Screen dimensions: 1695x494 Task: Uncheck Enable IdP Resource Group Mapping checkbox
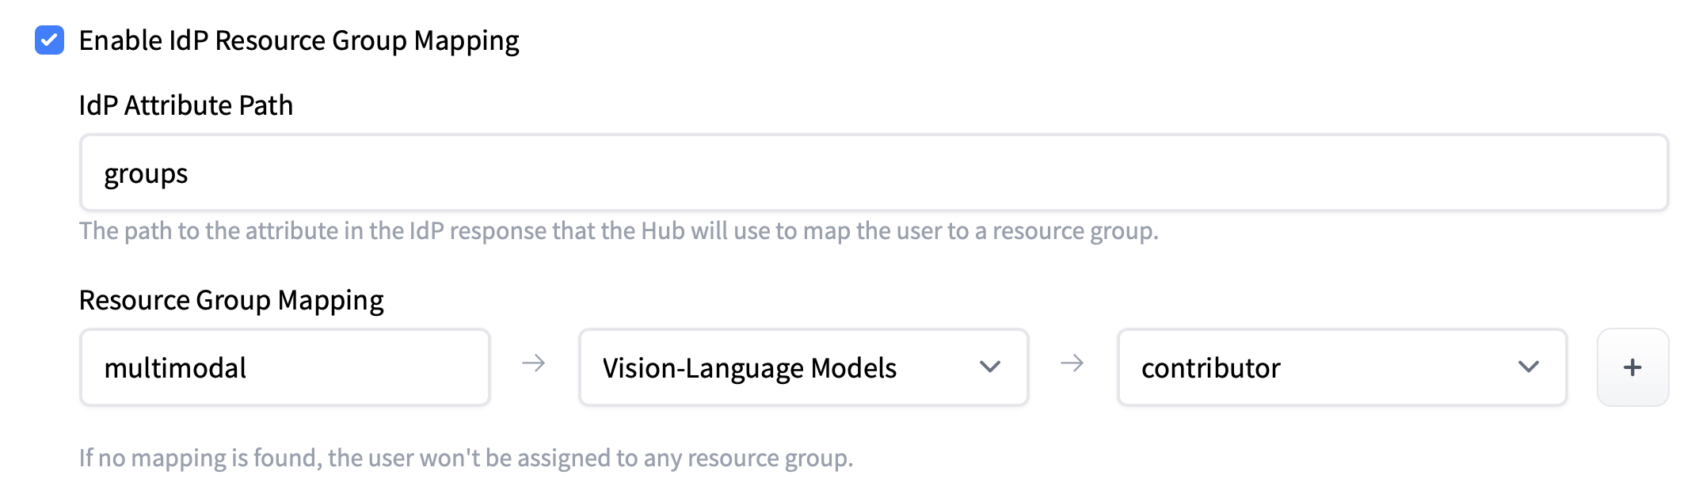point(49,40)
